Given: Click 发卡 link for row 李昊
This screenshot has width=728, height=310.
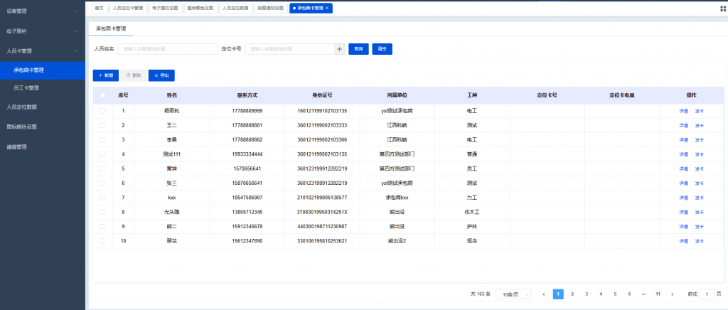Looking at the screenshot, I should click(699, 139).
